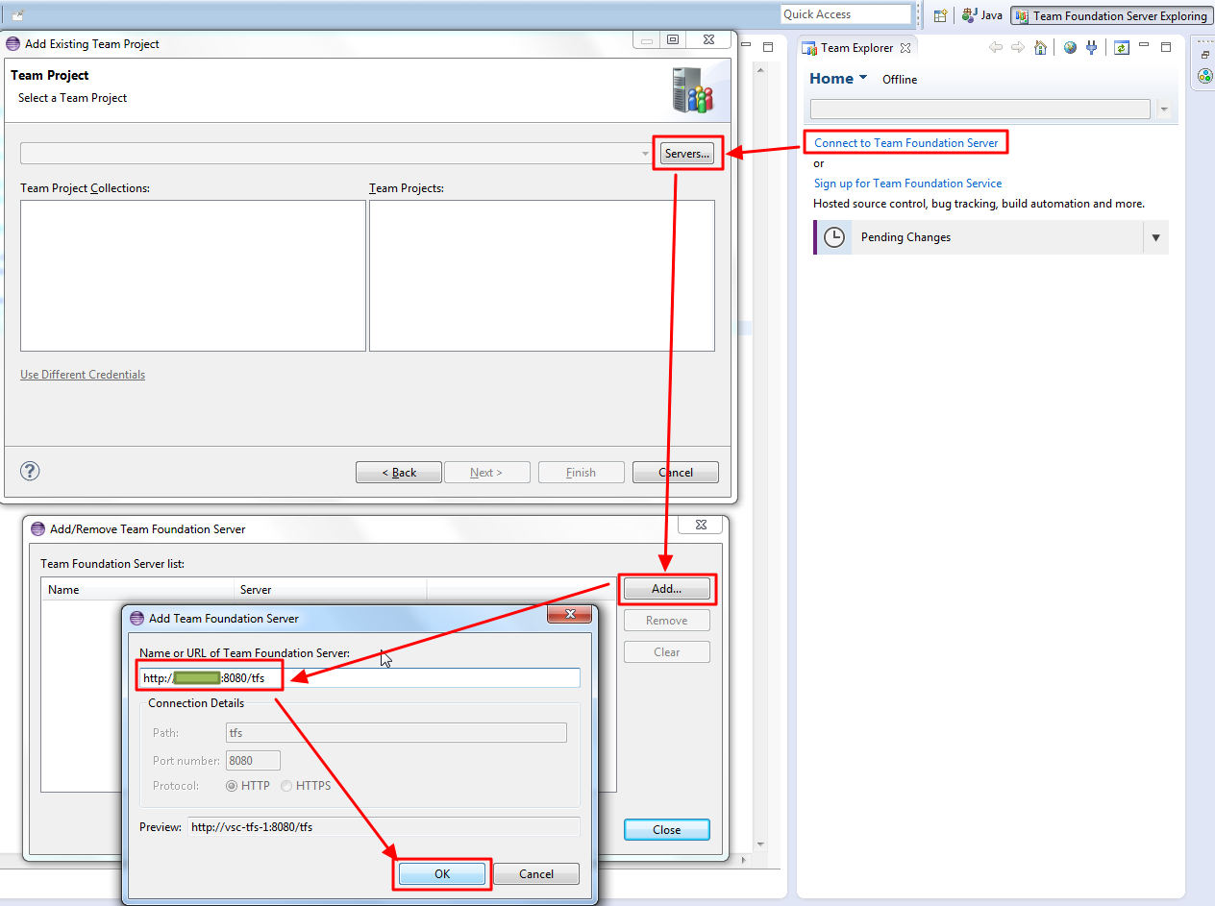The width and height of the screenshot is (1215, 906).
Task: Click the Back button in wizard
Action: point(399,473)
